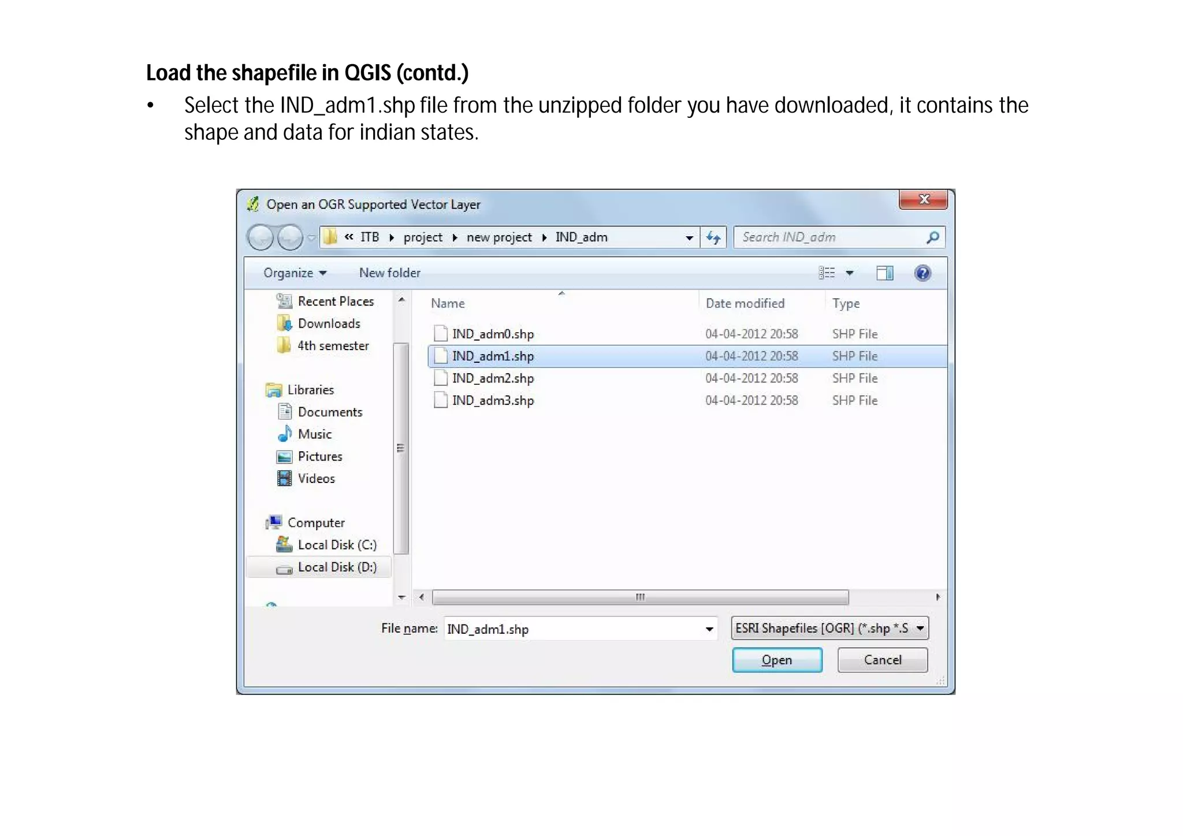Open Local Disk (C:)
The width and height of the screenshot is (1183, 836).
pyautogui.click(x=337, y=545)
